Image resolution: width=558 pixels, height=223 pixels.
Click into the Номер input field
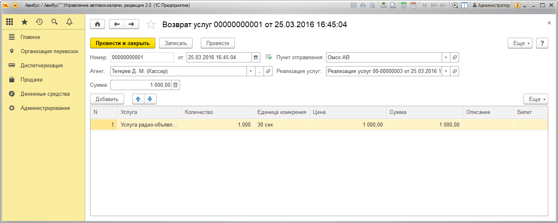click(142, 58)
